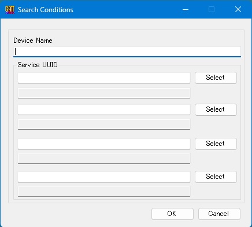
Task: Confirm search conditions with OK
Action: point(172,214)
